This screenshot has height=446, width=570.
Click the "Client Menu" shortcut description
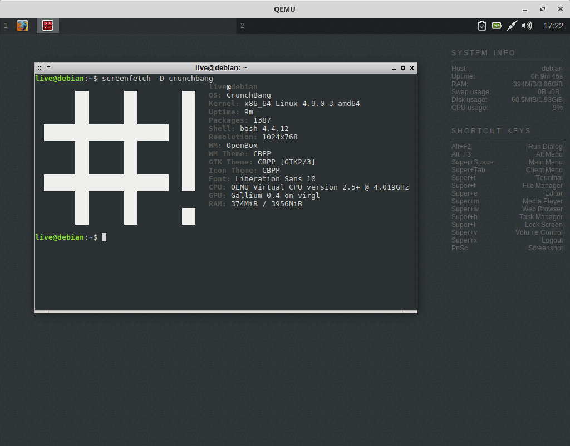tap(544, 170)
